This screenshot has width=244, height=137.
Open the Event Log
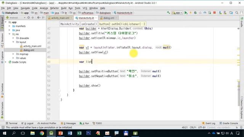pyautogui.click(x=209, y=123)
